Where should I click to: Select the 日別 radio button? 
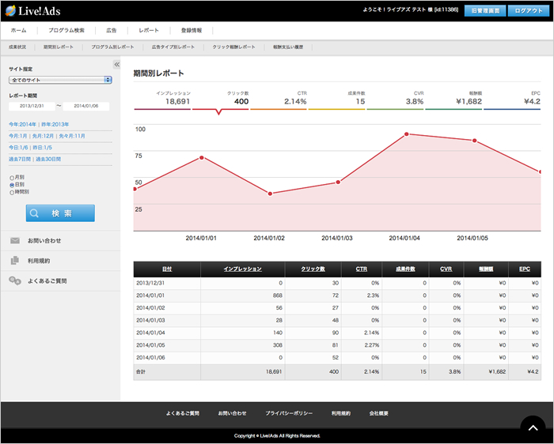[x=12, y=185]
